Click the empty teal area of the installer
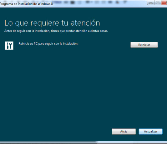Image resolution: width=167 pixels, height=144 pixels. 74,85
